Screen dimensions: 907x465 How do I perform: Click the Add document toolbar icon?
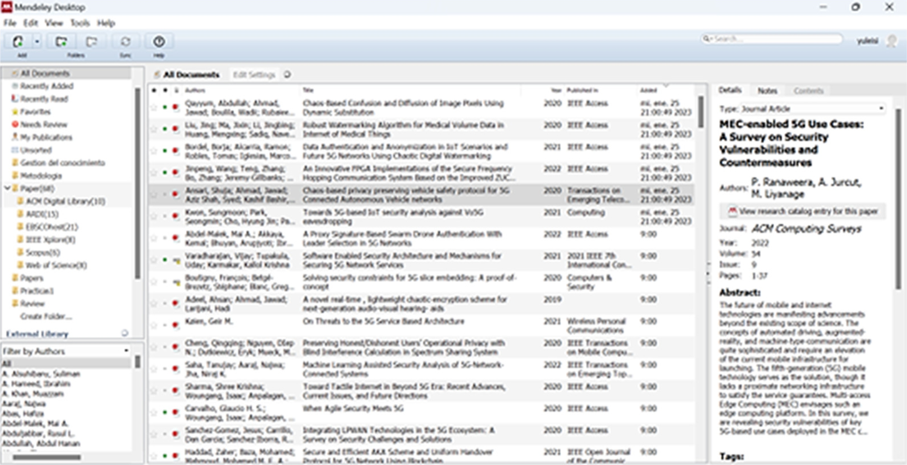18,42
